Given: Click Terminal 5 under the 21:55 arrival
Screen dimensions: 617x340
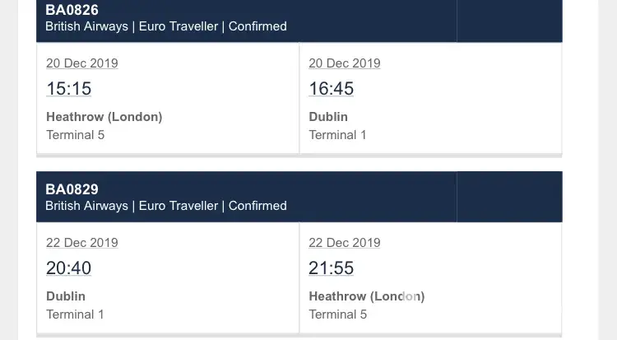Looking at the screenshot, I should click(337, 314).
